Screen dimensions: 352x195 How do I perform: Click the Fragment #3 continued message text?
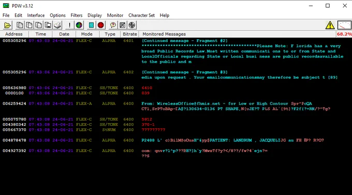click(x=184, y=72)
